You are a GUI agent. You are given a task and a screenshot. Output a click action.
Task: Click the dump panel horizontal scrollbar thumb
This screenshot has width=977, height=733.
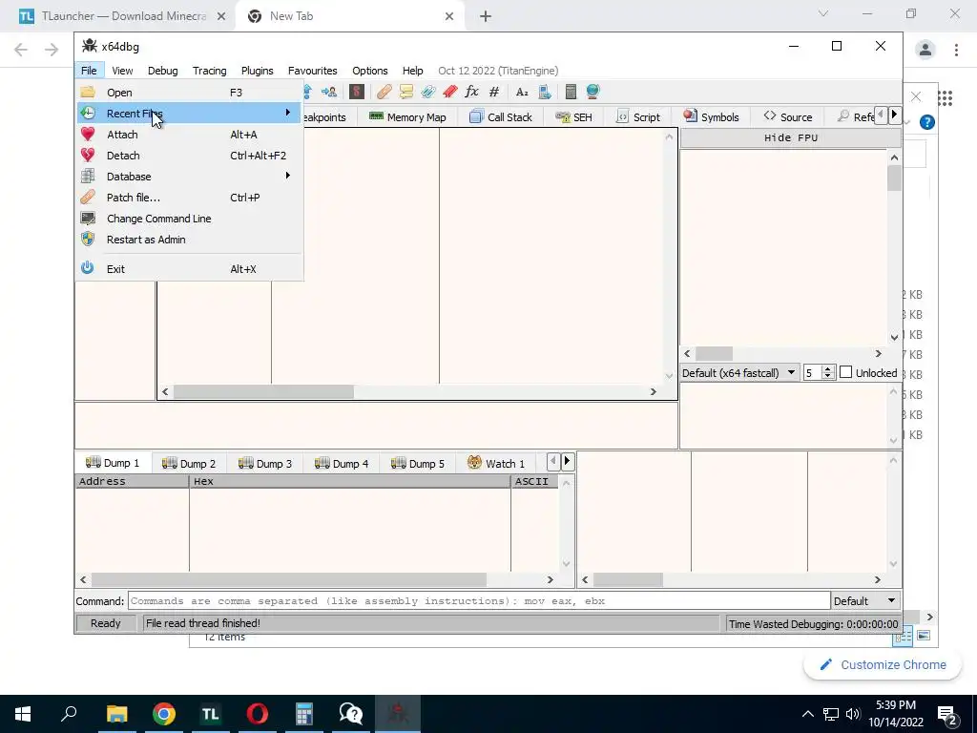coord(289,579)
